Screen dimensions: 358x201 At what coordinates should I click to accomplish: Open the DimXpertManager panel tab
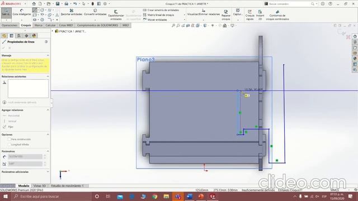[x=26, y=36]
